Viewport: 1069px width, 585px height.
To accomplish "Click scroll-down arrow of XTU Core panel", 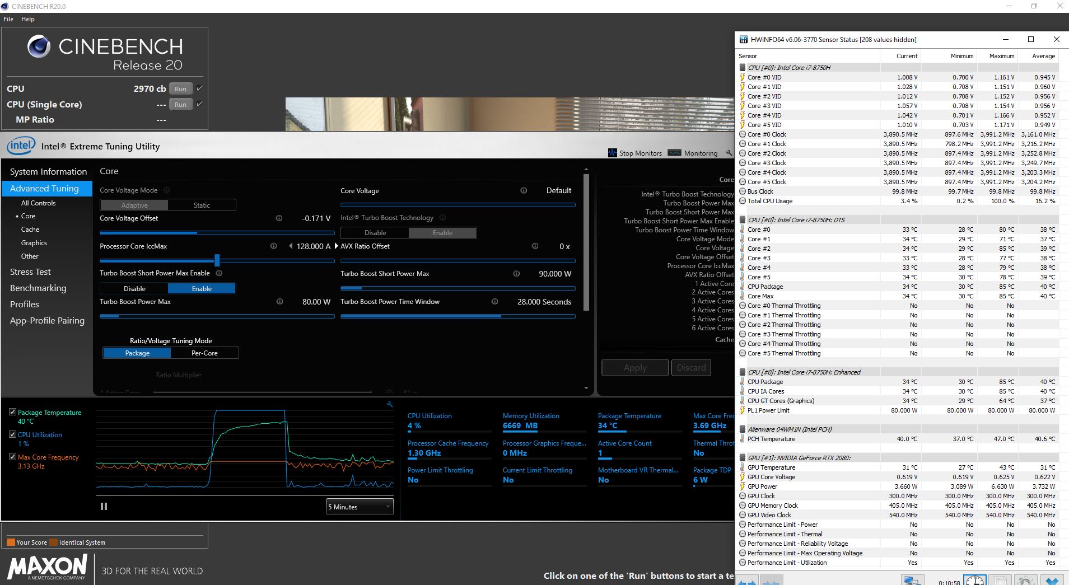I will pyautogui.click(x=586, y=388).
